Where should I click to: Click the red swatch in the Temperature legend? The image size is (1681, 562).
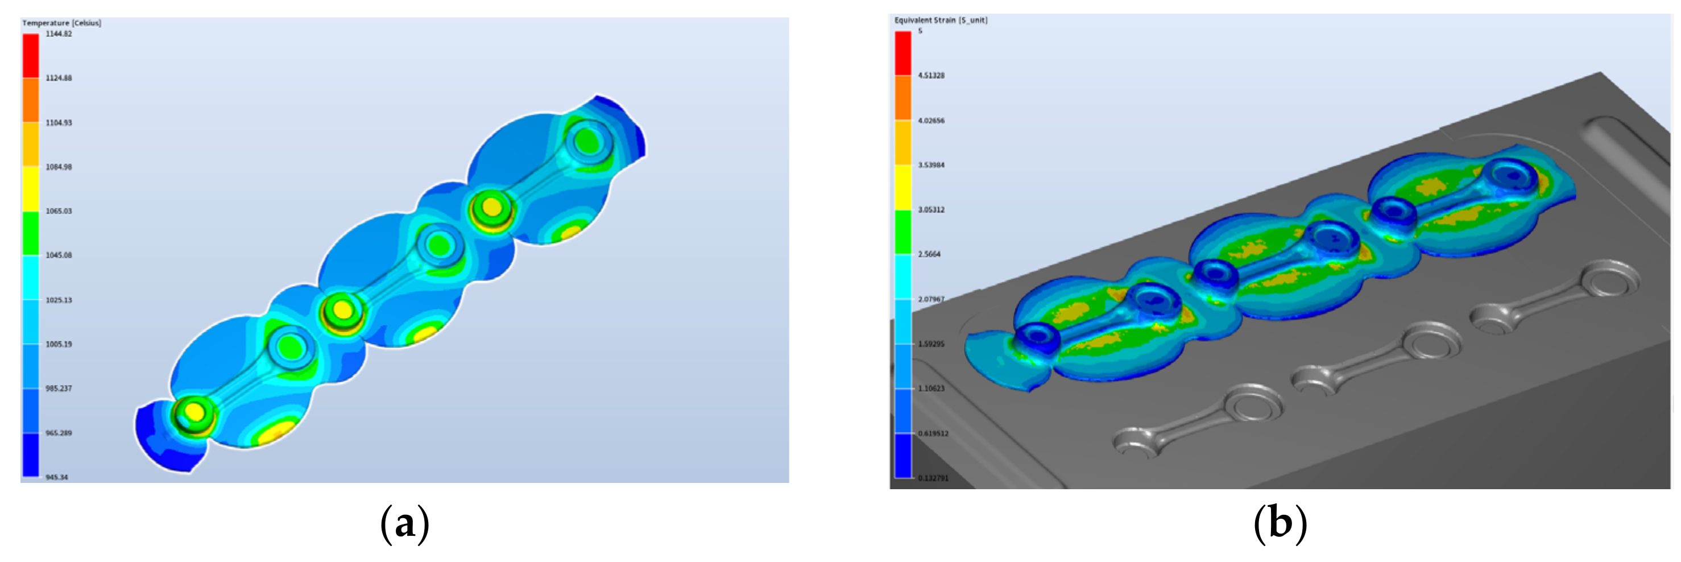31,56
